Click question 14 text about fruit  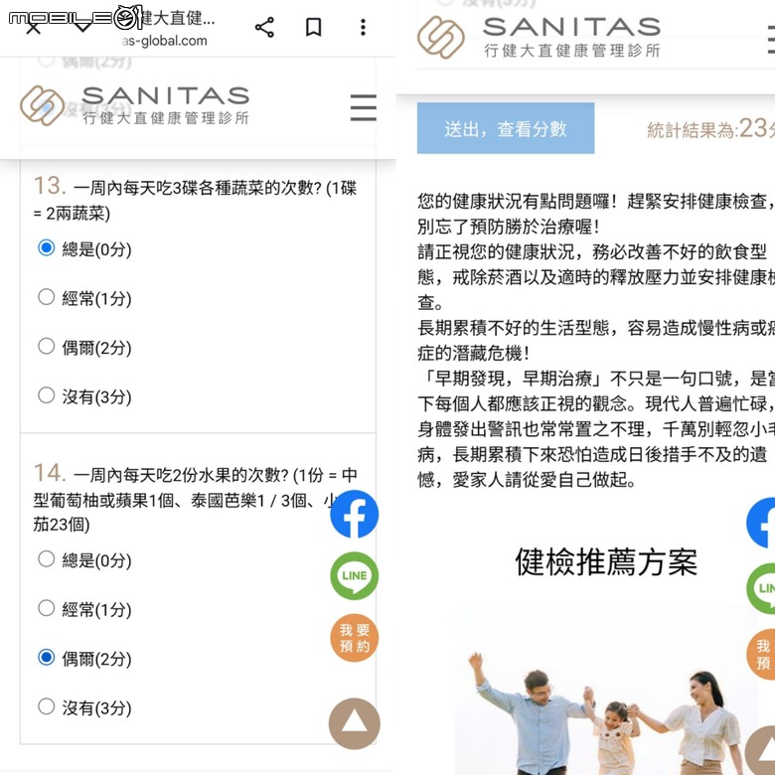(x=195, y=498)
